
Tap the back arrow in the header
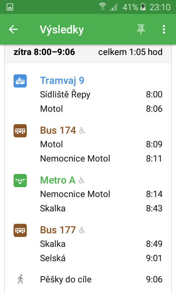pyautogui.click(x=13, y=30)
